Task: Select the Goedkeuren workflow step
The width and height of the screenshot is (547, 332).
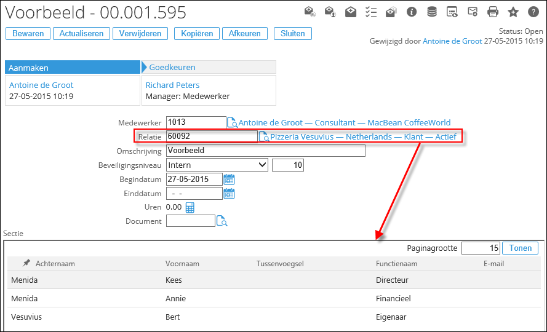Action: click(209, 68)
